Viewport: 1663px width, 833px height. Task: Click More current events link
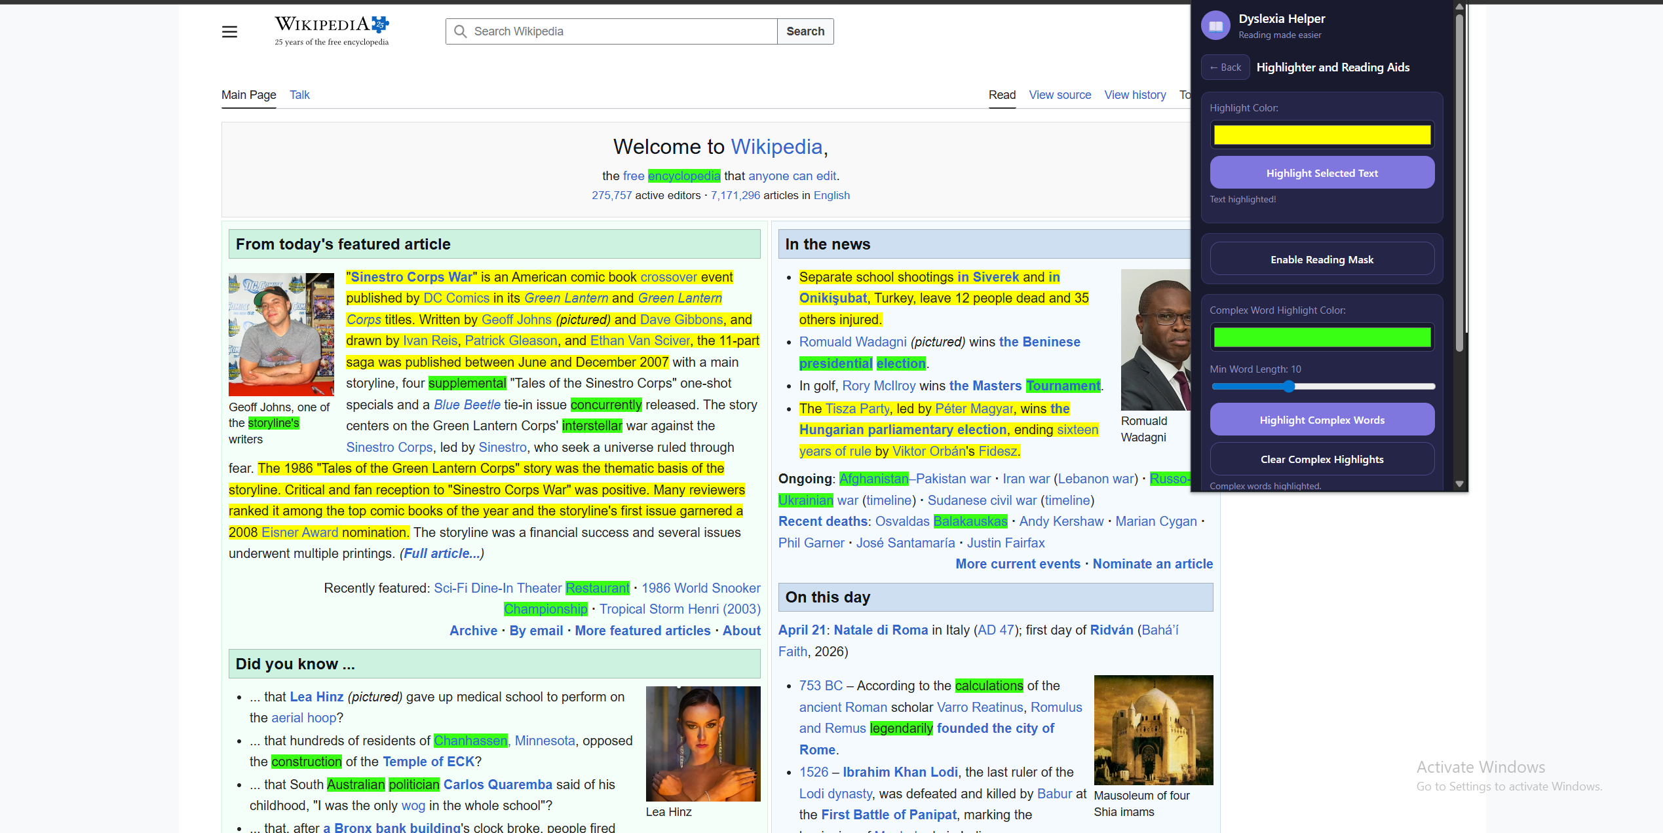(1018, 564)
